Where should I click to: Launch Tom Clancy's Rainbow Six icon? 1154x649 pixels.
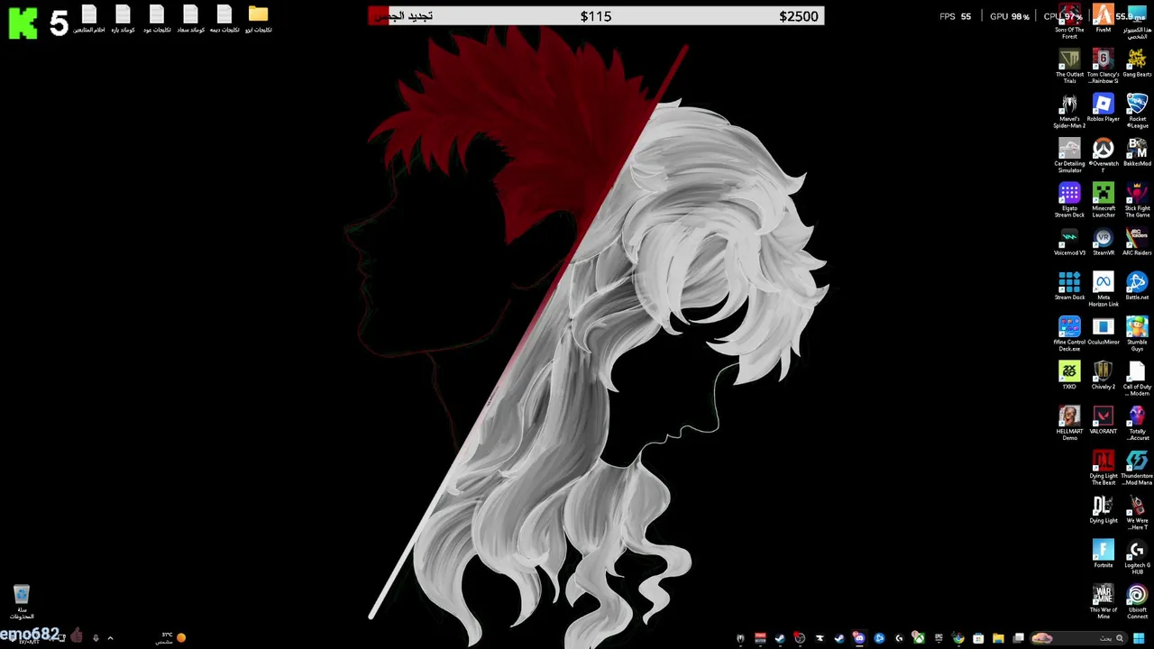(1103, 67)
